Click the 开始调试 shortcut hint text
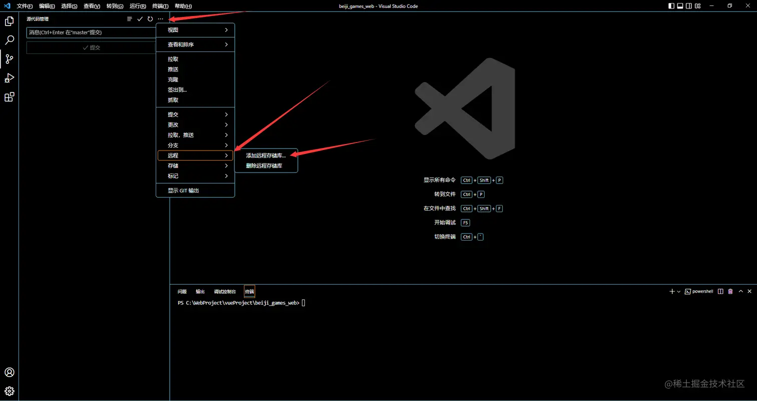757x401 pixels. [x=445, y=222]
